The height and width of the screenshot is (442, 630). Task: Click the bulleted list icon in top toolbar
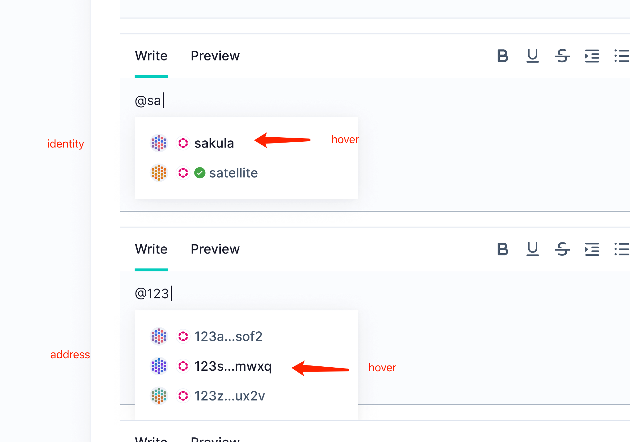click(621, 56)
